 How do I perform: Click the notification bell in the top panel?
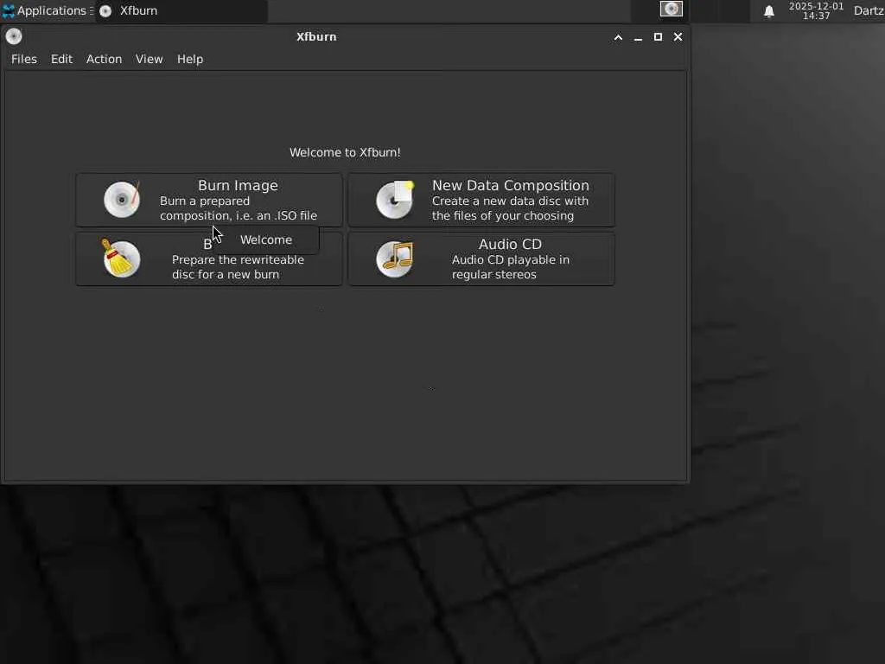[768, 11]
